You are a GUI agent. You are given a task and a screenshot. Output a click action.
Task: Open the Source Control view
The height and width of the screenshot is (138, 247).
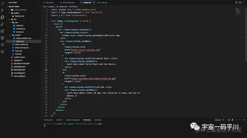[x=2, y=10]
